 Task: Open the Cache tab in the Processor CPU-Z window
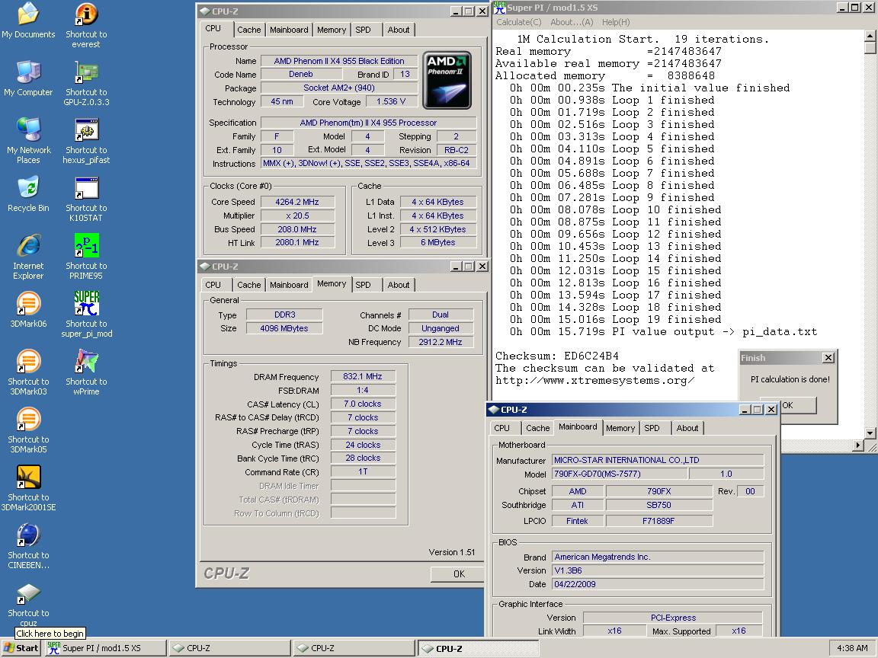pos(248,30)
